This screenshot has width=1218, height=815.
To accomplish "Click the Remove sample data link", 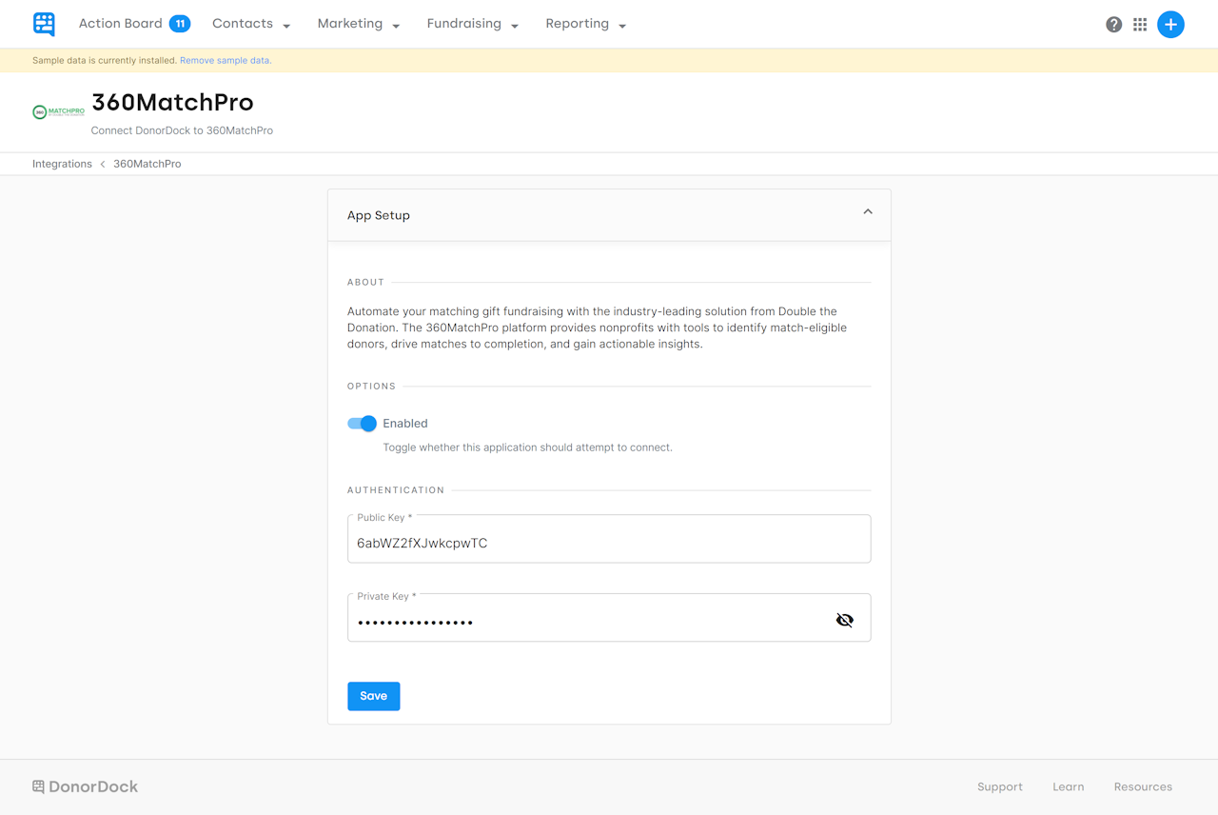I will click(225, 59).
